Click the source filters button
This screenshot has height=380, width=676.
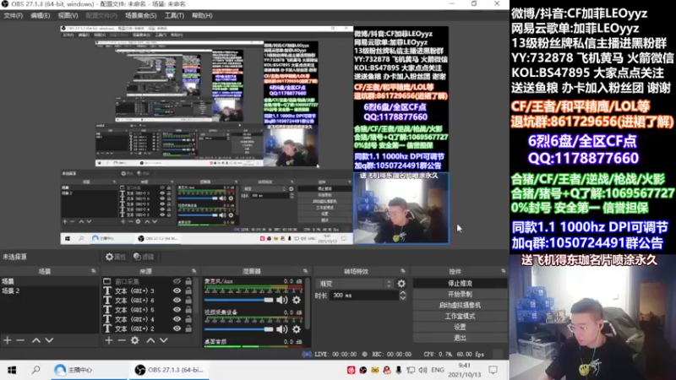[144, 257]
